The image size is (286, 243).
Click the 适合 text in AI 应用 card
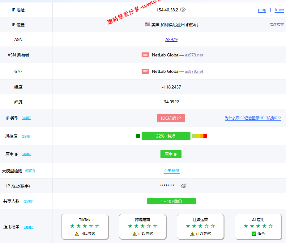tap(261, 234)
